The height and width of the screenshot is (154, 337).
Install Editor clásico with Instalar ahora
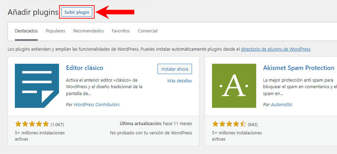click(175, 69)
